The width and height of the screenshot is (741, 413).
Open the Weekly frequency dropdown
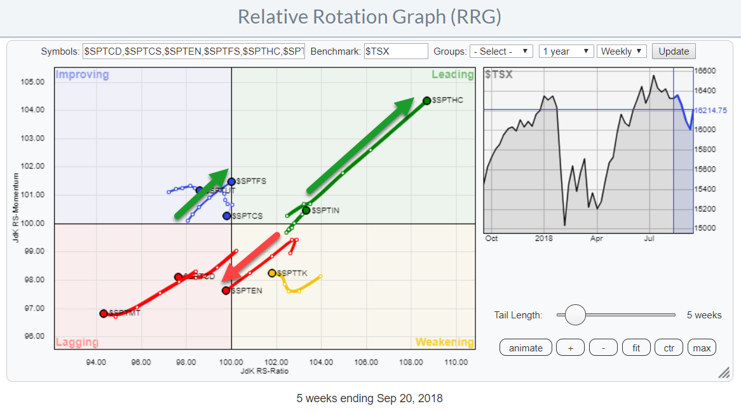[622, 51]
